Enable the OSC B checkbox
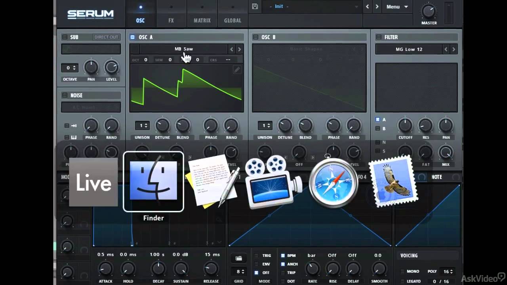The image size is (507, 285). click(x=255, y=37)
